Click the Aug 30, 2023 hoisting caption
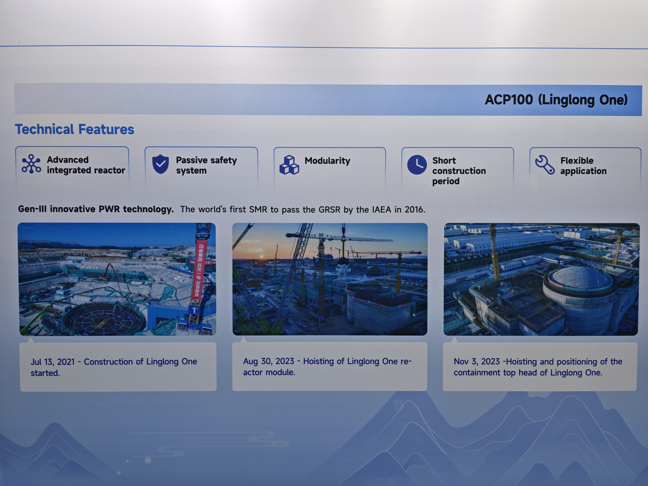Image resolution: width=648 pixels, height=486 pixels. tap(327, 367)
